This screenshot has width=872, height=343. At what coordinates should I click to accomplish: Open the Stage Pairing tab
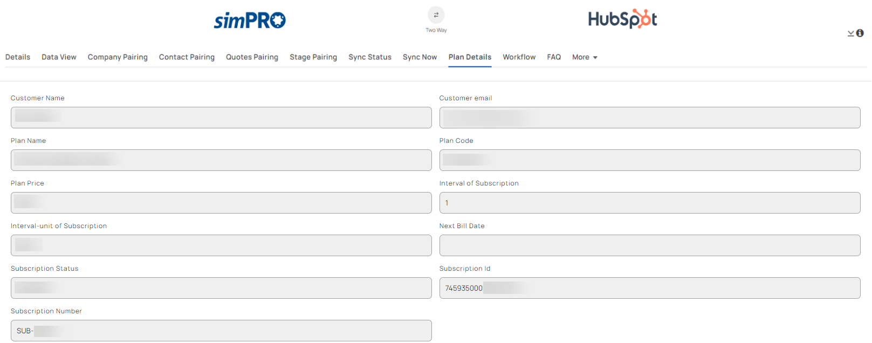[x=313, y=57]
